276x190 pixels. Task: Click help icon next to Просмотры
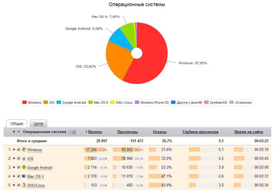[x=141, y=132]
